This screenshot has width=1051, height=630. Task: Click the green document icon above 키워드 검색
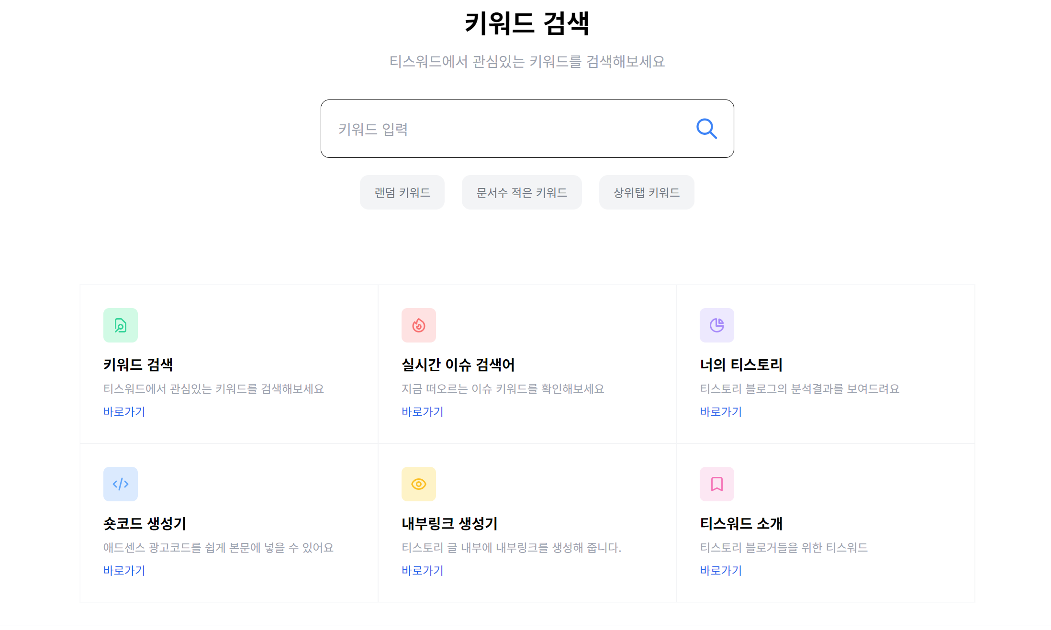(x=120, y=325)
